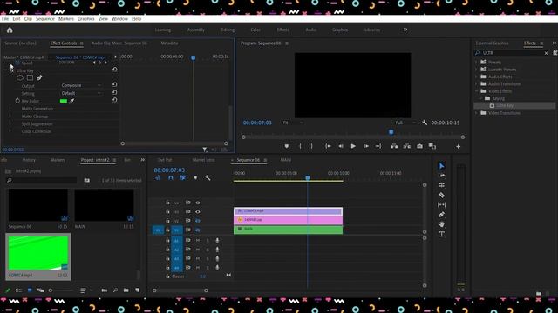This screenshot has height=313, width=558.
Task: Toggle snap in timeline
Action: click(x=171, y=177)
